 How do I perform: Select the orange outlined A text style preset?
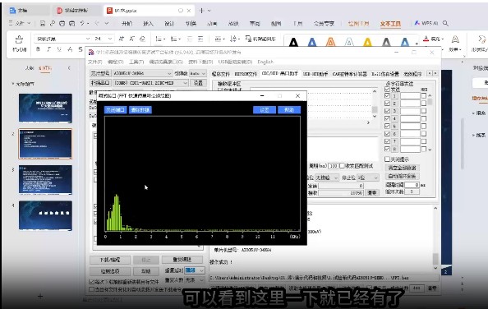[x=330, y=42]
